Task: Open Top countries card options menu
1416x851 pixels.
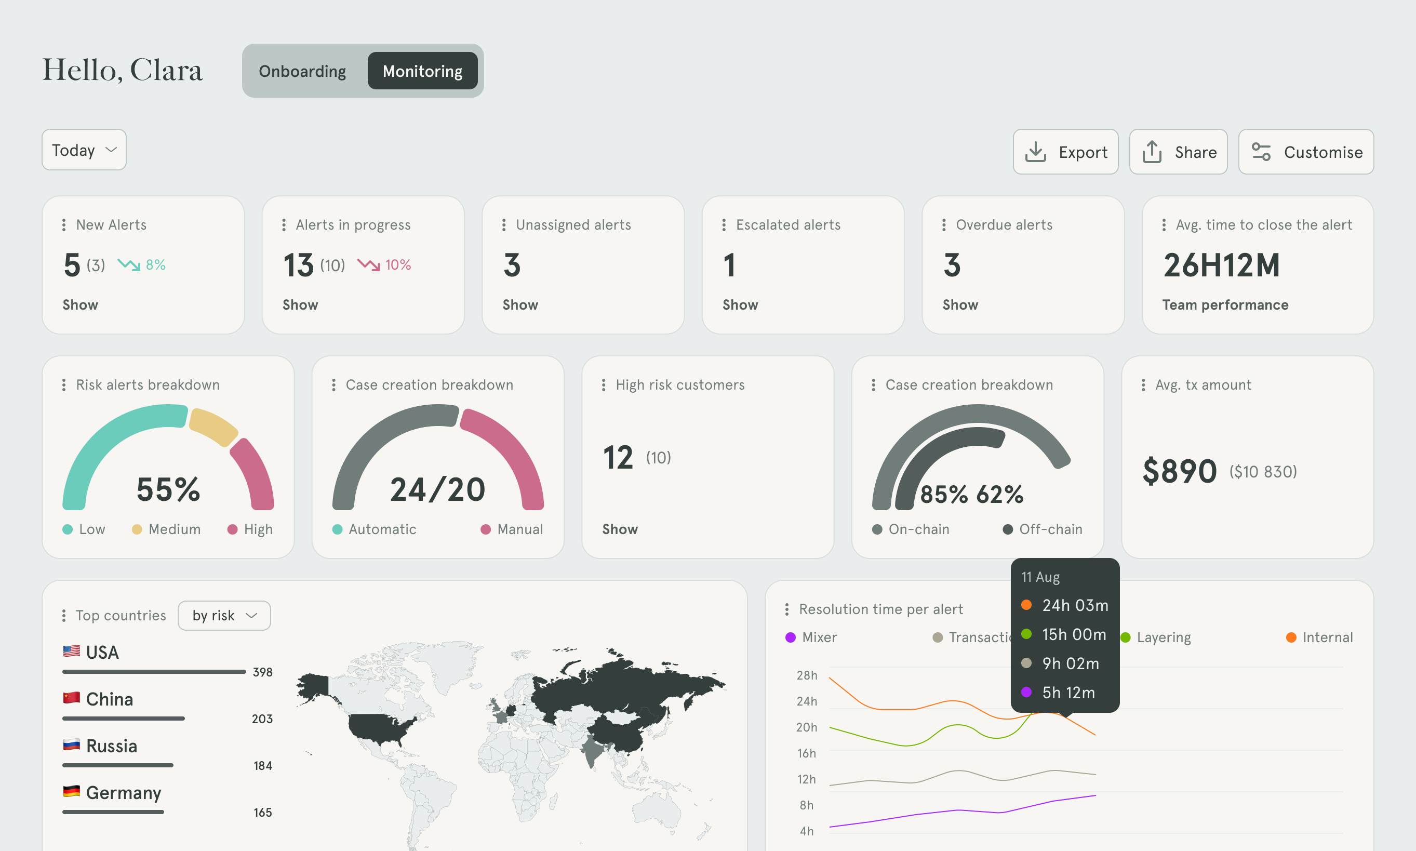Action: 64,616
